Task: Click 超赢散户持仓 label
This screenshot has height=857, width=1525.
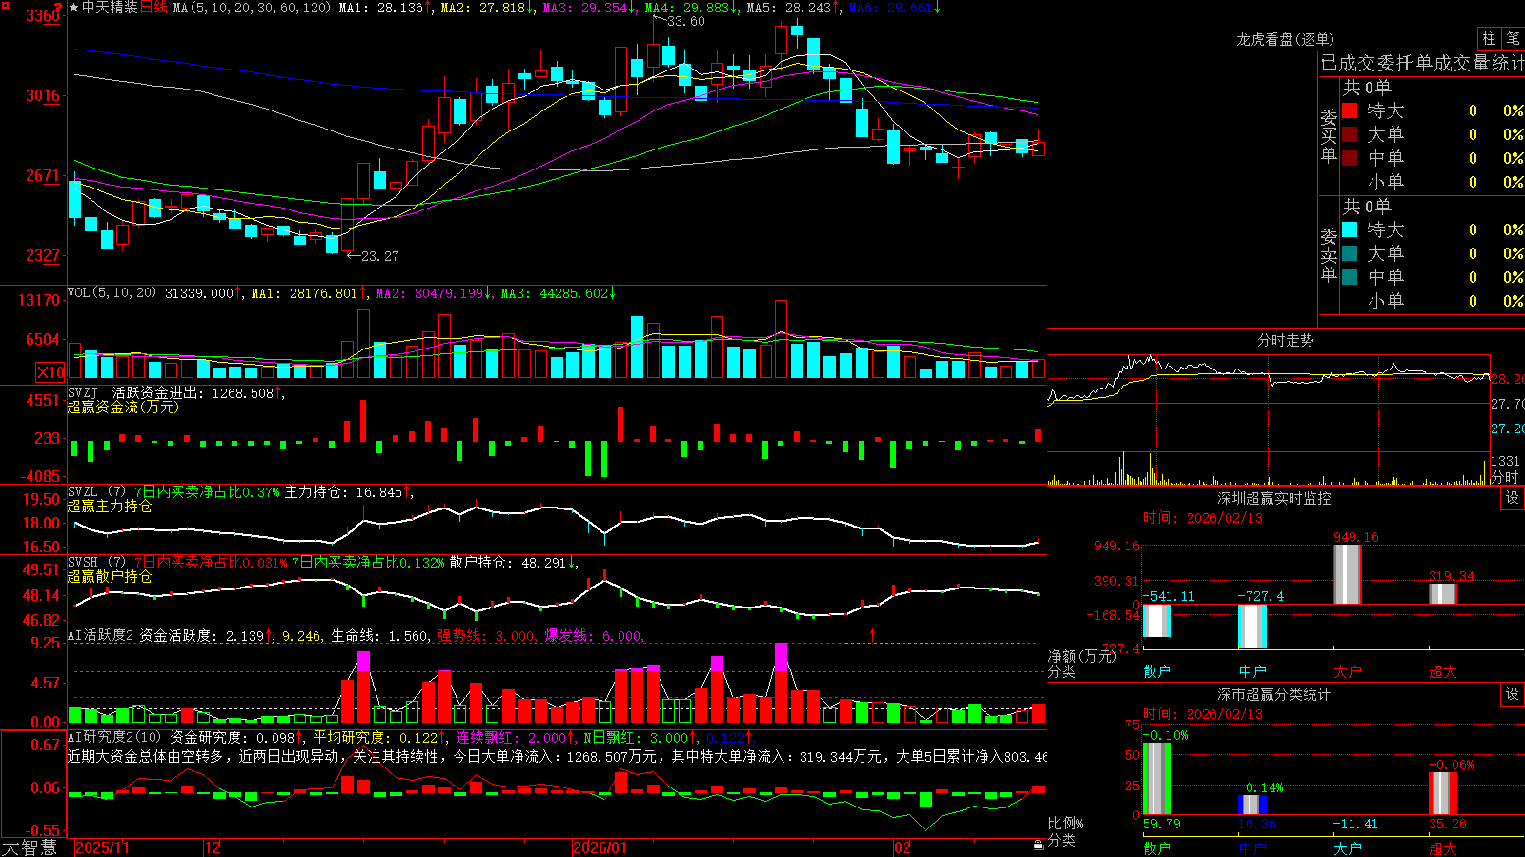Action: coord(110,577)
